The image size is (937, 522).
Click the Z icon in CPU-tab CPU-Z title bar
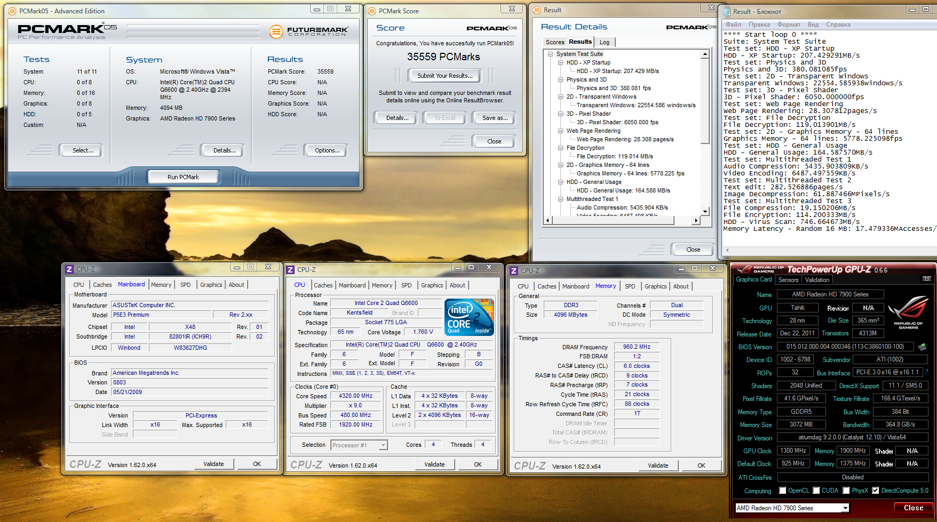[290, 270]
